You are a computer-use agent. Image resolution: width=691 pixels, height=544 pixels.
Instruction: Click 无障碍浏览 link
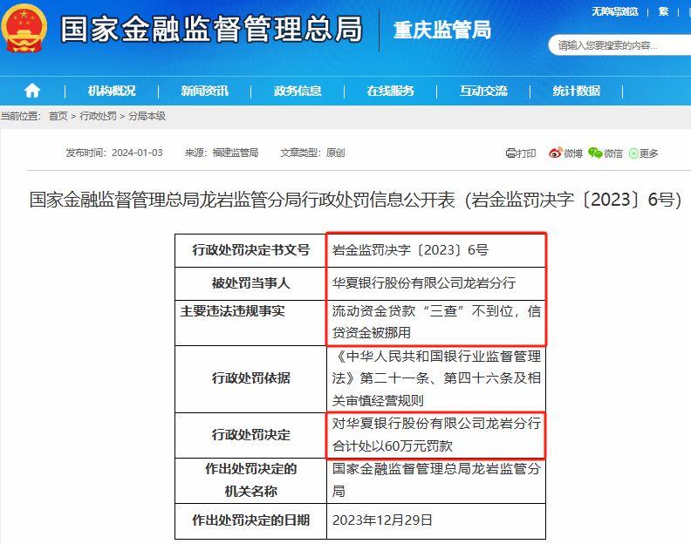615,11
